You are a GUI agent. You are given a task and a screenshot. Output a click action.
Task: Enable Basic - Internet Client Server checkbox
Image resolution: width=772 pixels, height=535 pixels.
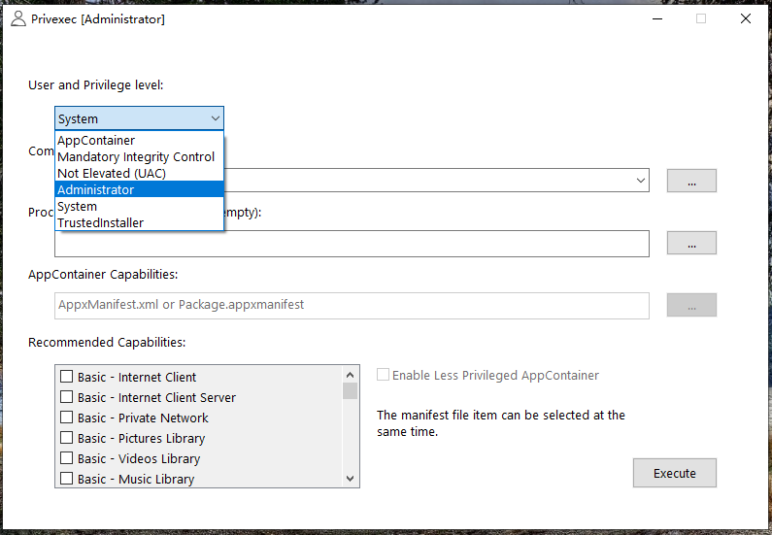coord(66,397)
